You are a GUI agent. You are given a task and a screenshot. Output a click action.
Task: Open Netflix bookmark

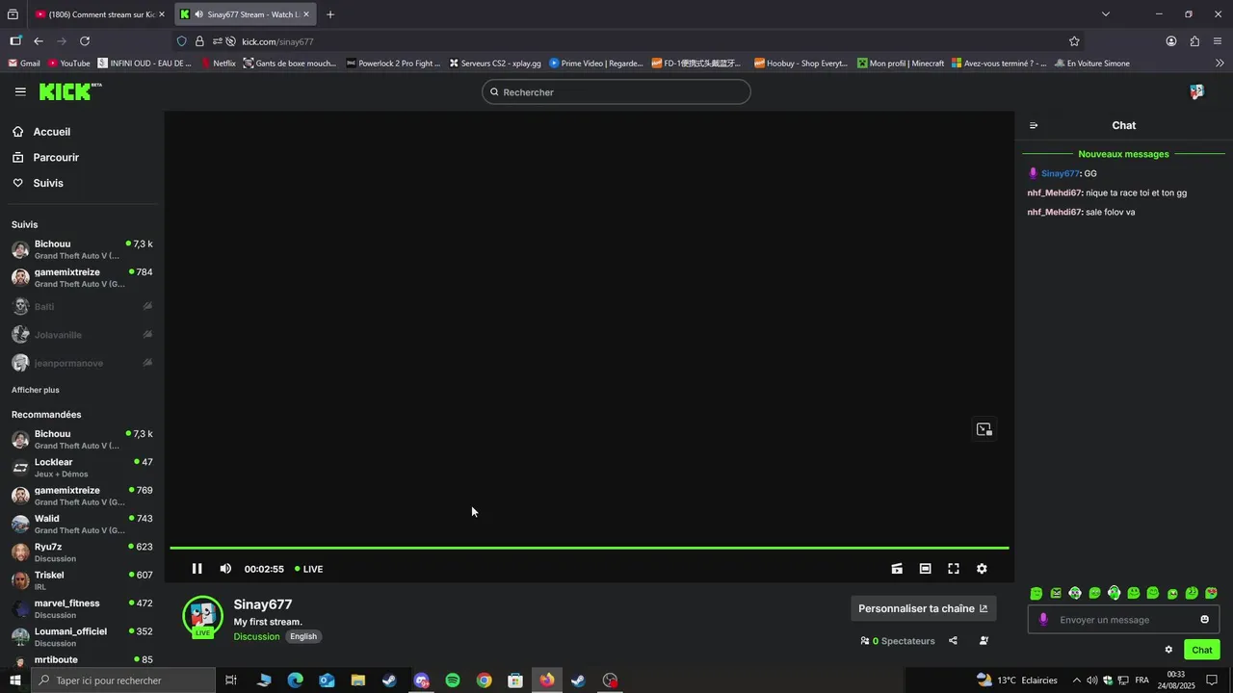click(219, 64)
